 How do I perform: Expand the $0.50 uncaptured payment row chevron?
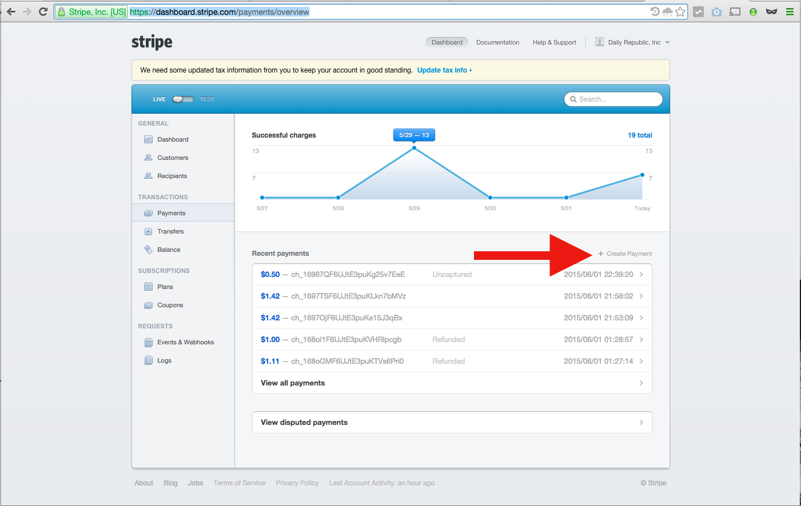641,275
